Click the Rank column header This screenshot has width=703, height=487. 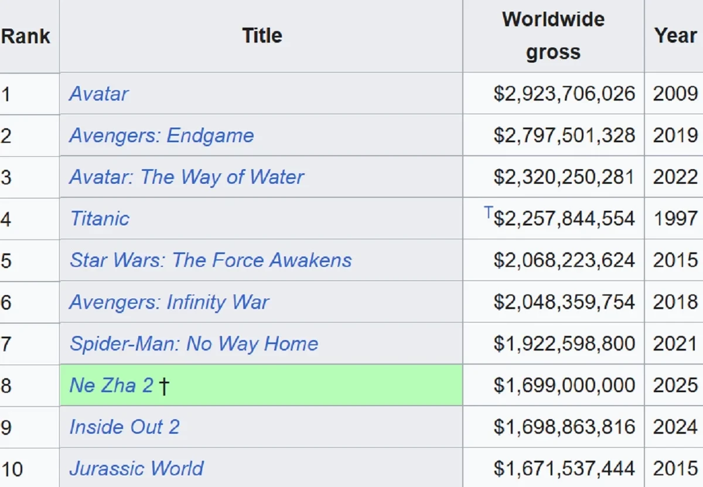[x=26, y=36]
